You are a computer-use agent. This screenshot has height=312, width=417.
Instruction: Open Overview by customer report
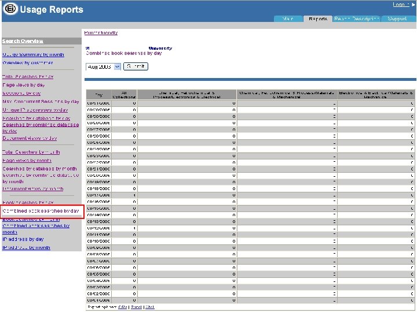[28, 62]
